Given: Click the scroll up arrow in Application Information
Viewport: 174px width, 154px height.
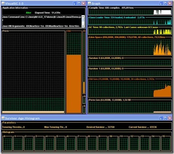Looking at the screenshot, I should click(83, 17).
